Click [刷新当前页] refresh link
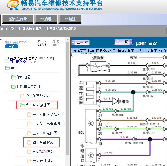 (x=147, y=44)
